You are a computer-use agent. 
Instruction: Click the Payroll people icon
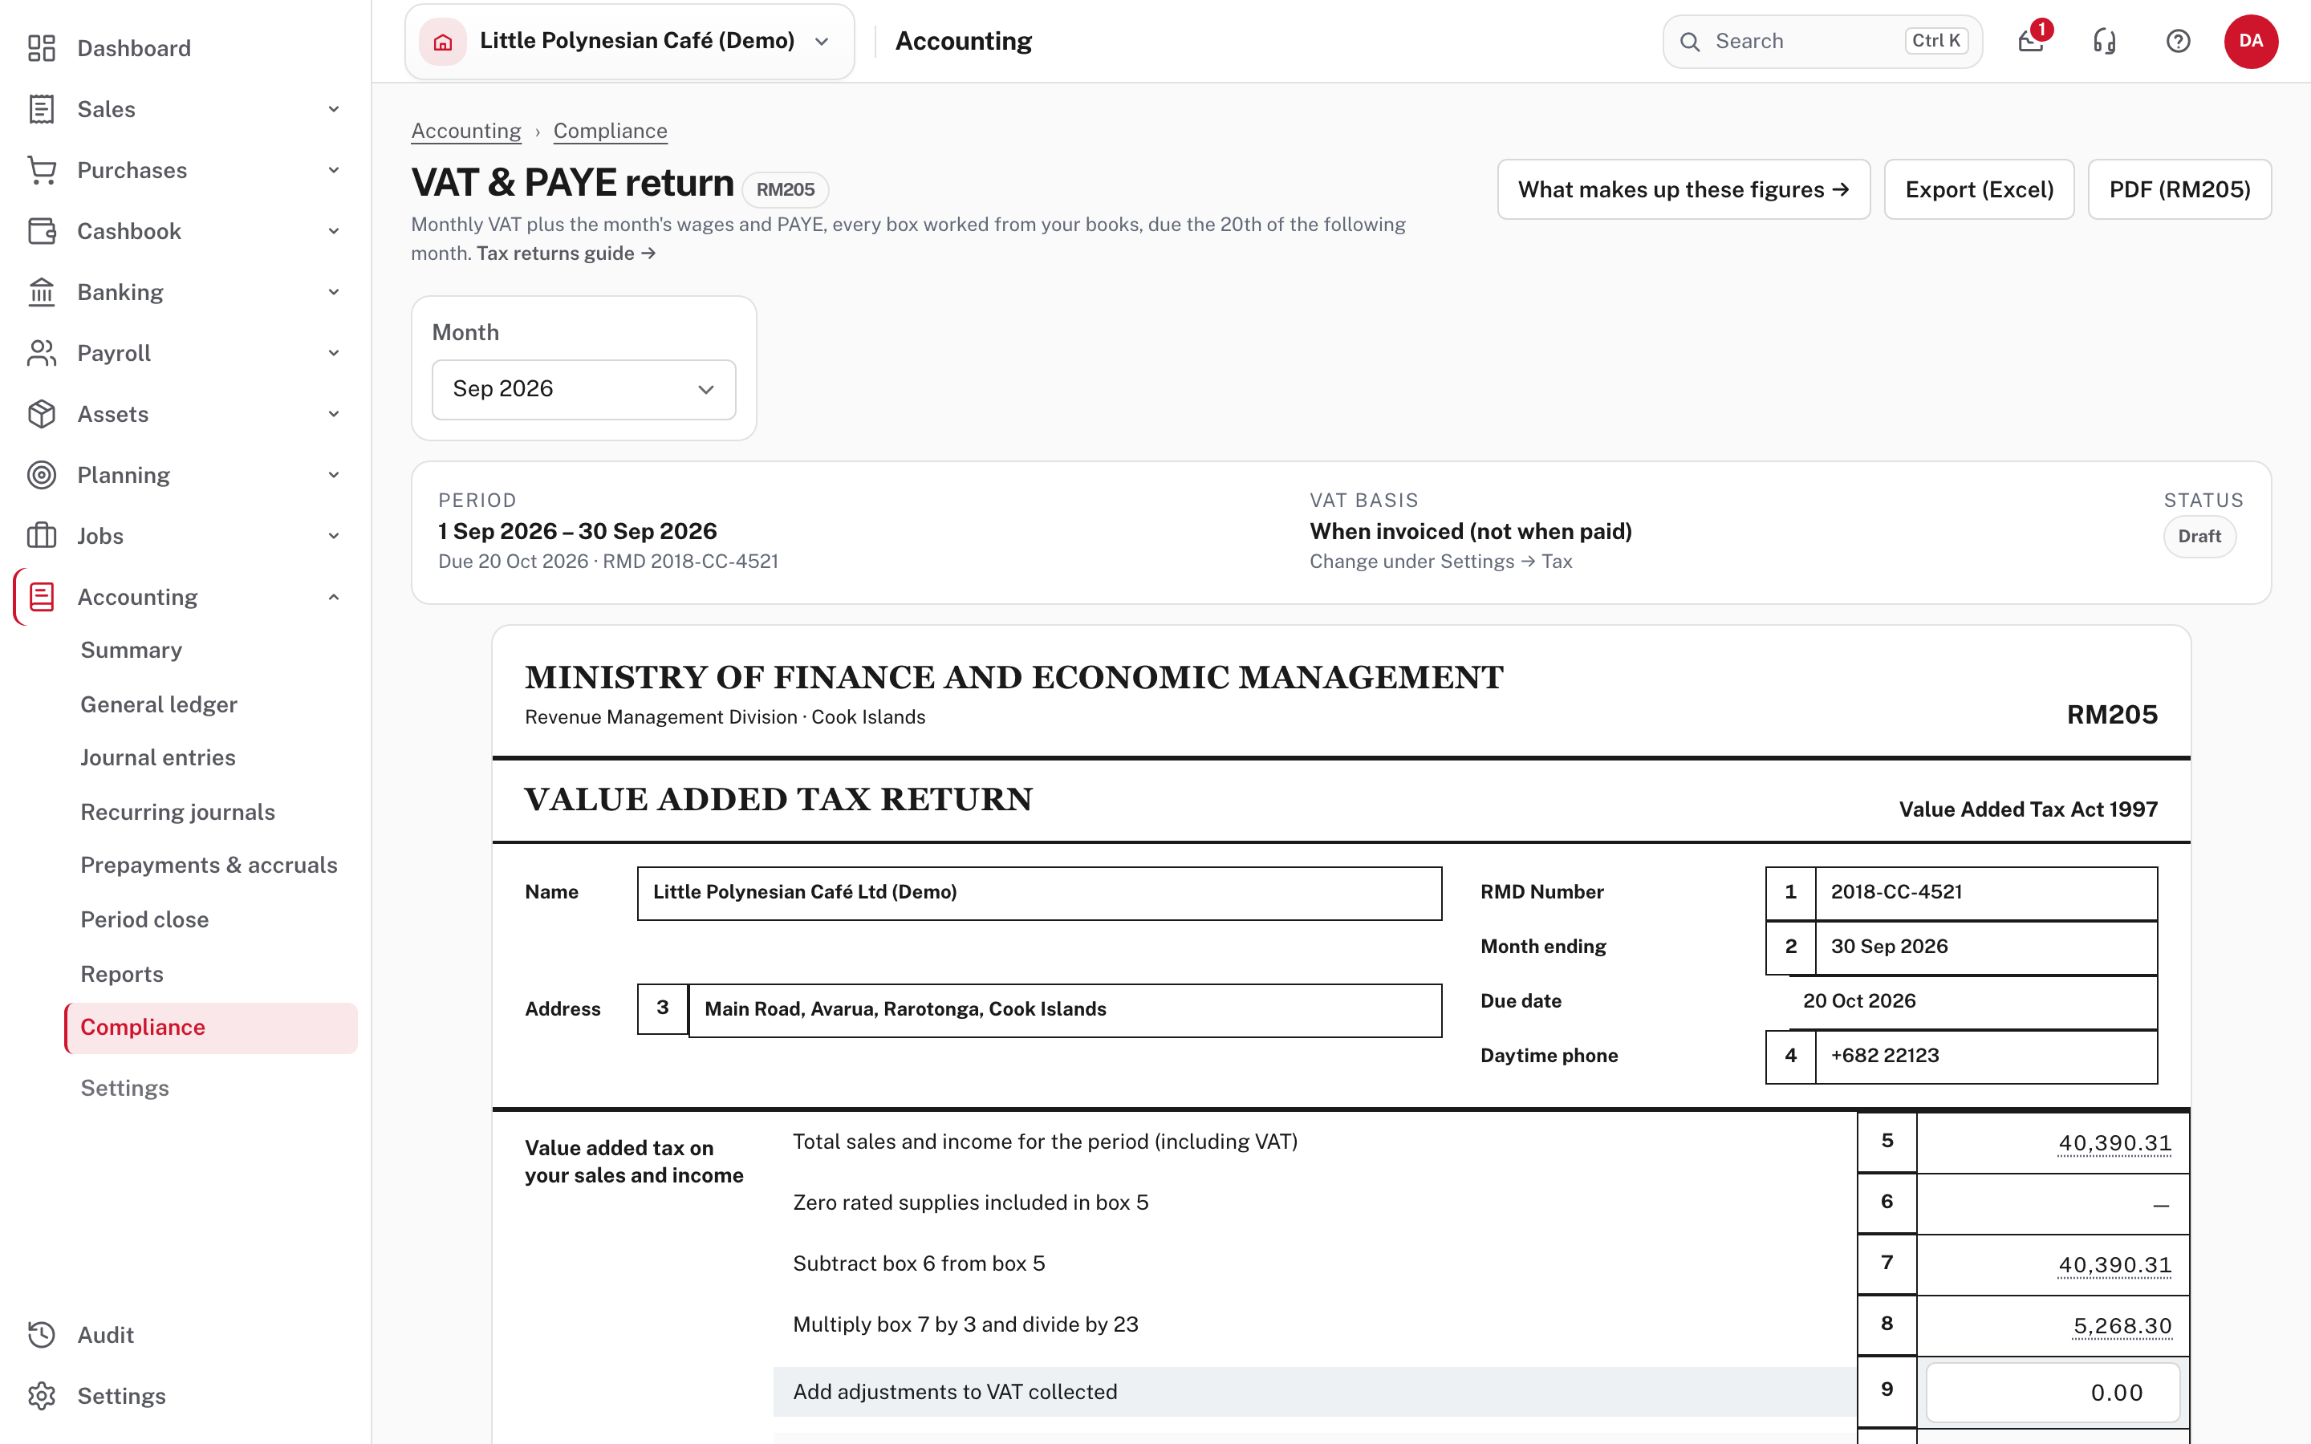click(41, 353)
